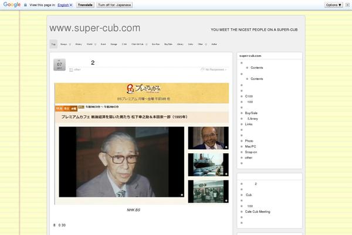Open the Author menu item
352x235 pixels.
click(x=214, y=44)
